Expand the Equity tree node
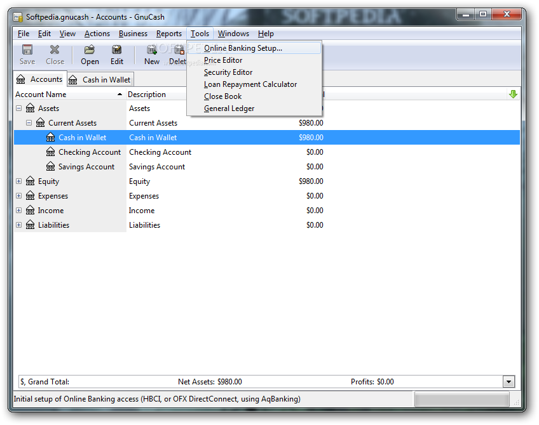This screenshot has height=425, width=539. [x=19, y=181]
